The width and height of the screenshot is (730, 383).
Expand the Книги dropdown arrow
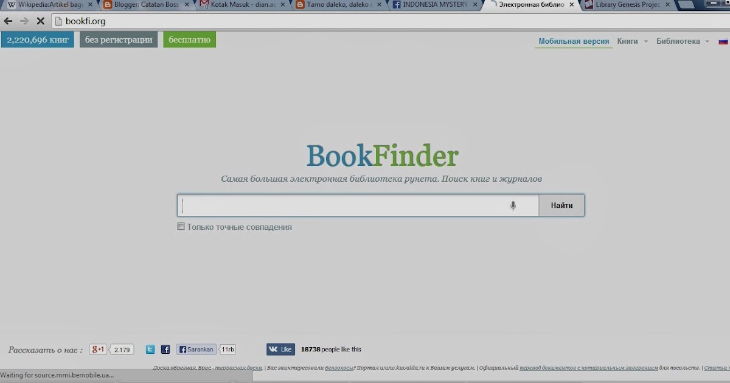tap(646, 42)
